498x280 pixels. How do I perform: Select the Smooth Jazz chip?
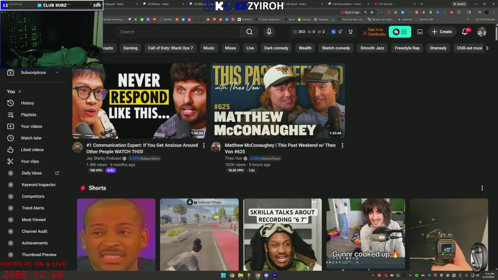pyautogui.click(x=372, y=48)
